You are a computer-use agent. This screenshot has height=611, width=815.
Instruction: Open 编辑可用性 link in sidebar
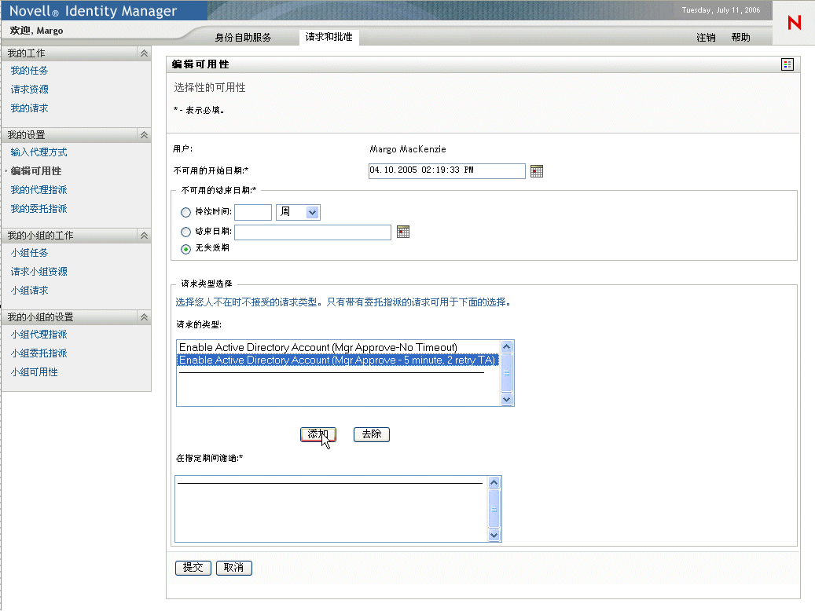click(36, 171)
